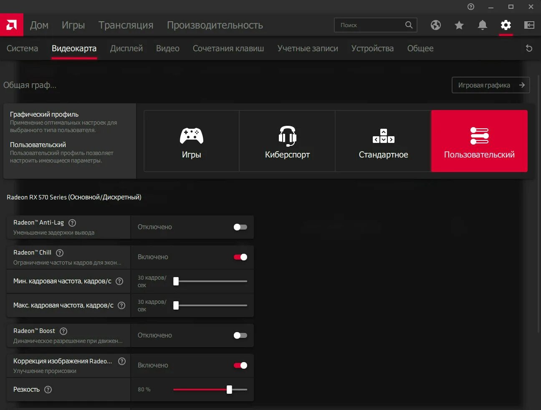541x410 pixels.
Task: Open the Трансляция tab
Action: click(126, 25)
